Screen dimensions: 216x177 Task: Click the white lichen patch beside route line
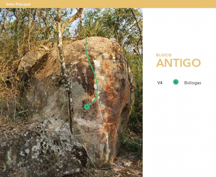97,63
